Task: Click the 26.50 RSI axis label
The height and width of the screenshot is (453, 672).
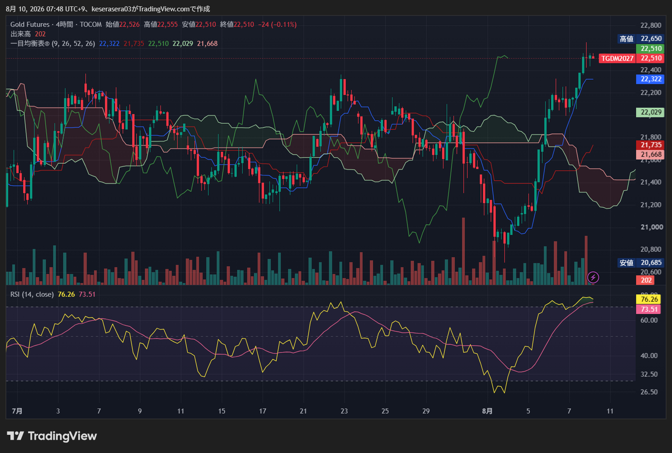Action: [649, 392]
